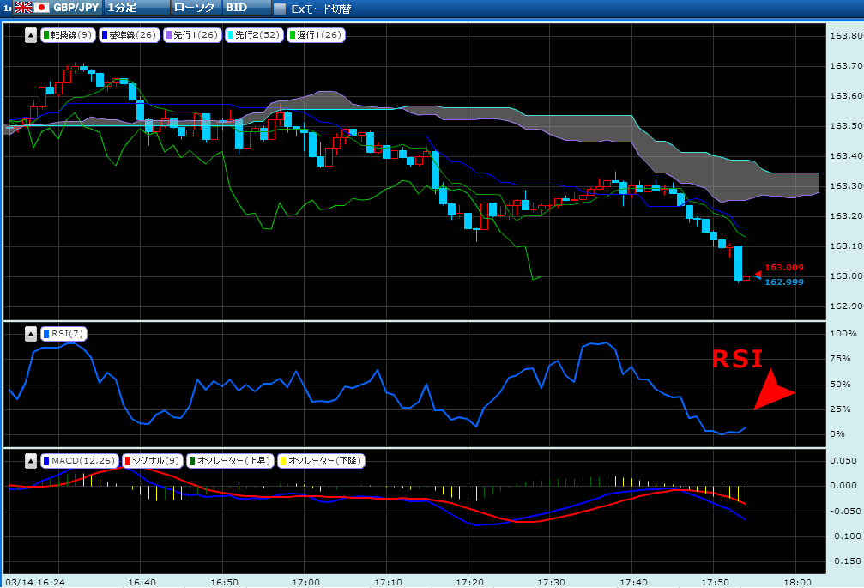Click the 18:00 time axis label
The width and height of the screenshot is (864, 588).
click(x=797, y=582)
